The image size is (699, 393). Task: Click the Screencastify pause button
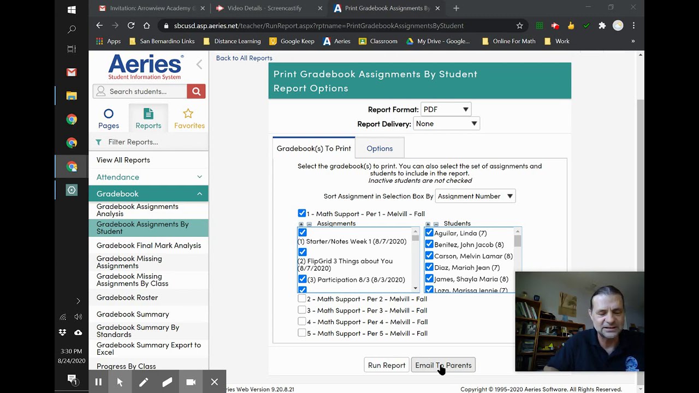(x=98, y=382)
